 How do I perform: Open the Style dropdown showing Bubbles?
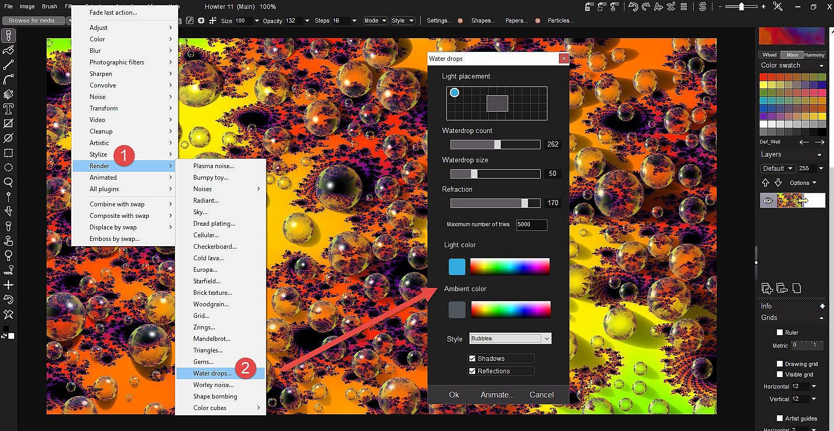point(510,339)
